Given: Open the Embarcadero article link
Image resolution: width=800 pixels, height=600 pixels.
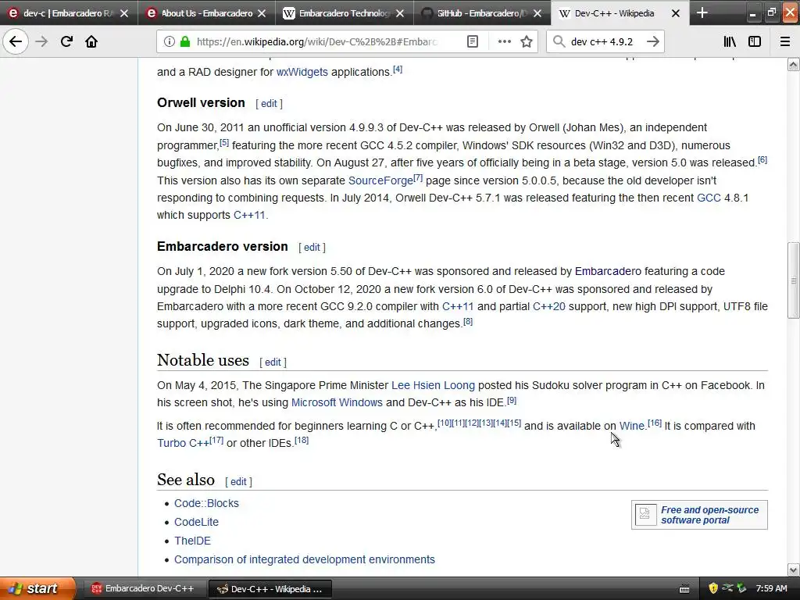Looking at the screenshot, I should pyautogui.click(x=608, y=271).
